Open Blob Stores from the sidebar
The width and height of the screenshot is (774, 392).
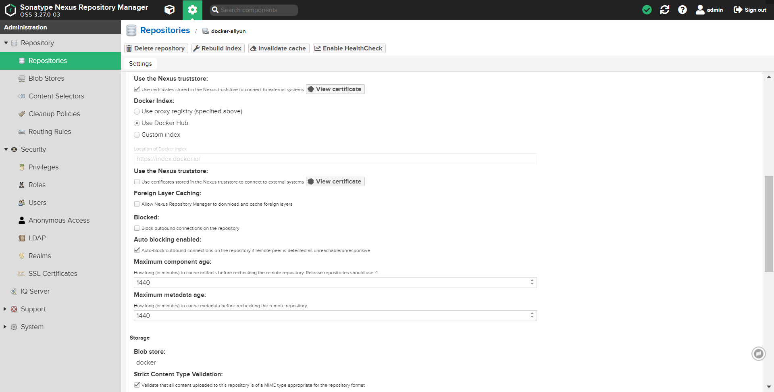click(x=46, y=78)
